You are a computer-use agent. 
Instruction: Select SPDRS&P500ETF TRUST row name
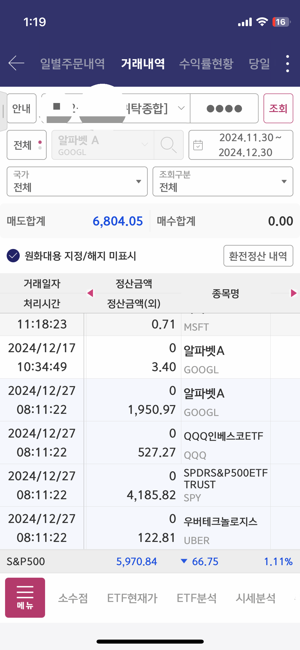point(226,478)
